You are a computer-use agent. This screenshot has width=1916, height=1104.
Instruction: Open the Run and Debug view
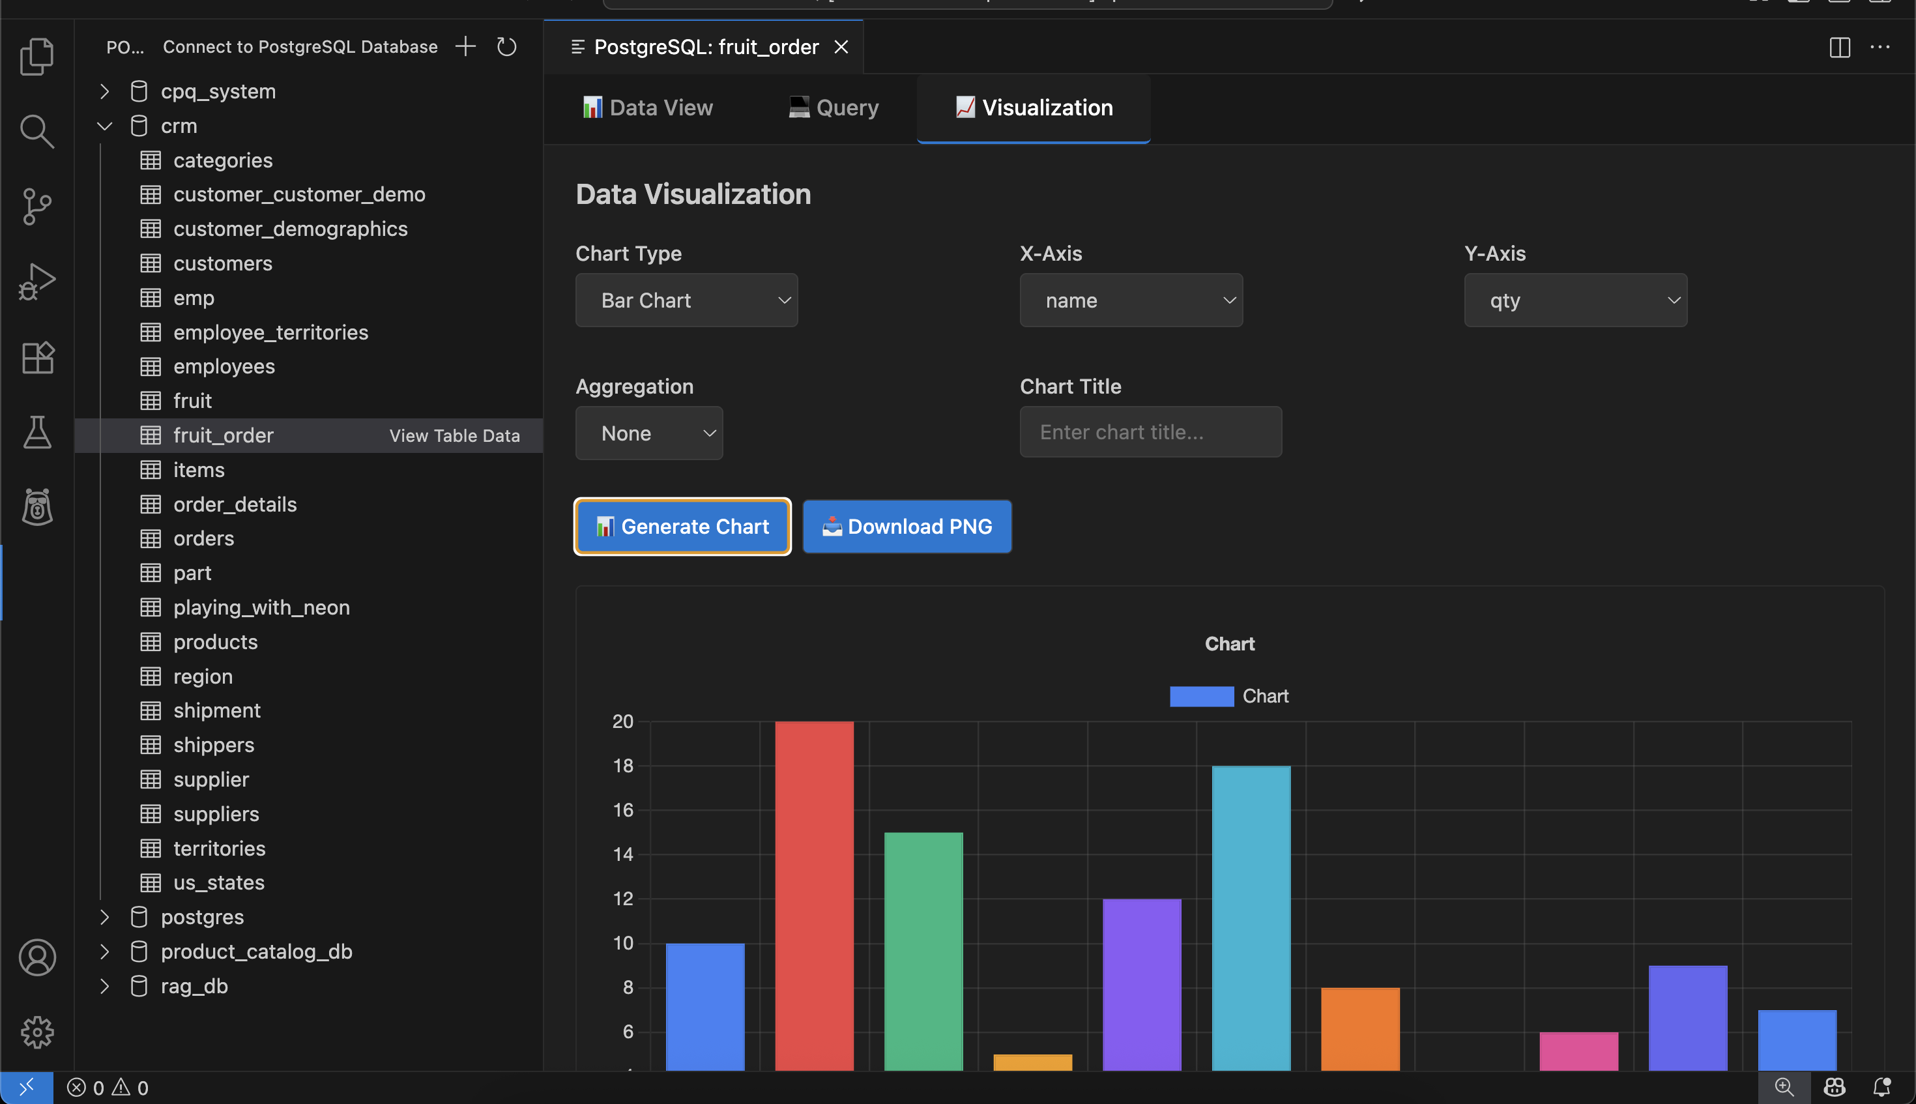coord(36,282)
